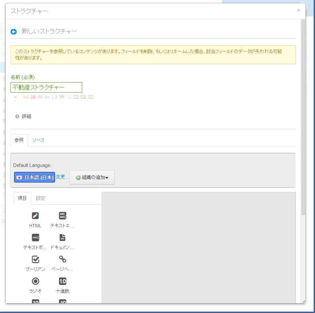The image size is (315, 313).
Task: Click the yellow warning message text
Action: 149,55
